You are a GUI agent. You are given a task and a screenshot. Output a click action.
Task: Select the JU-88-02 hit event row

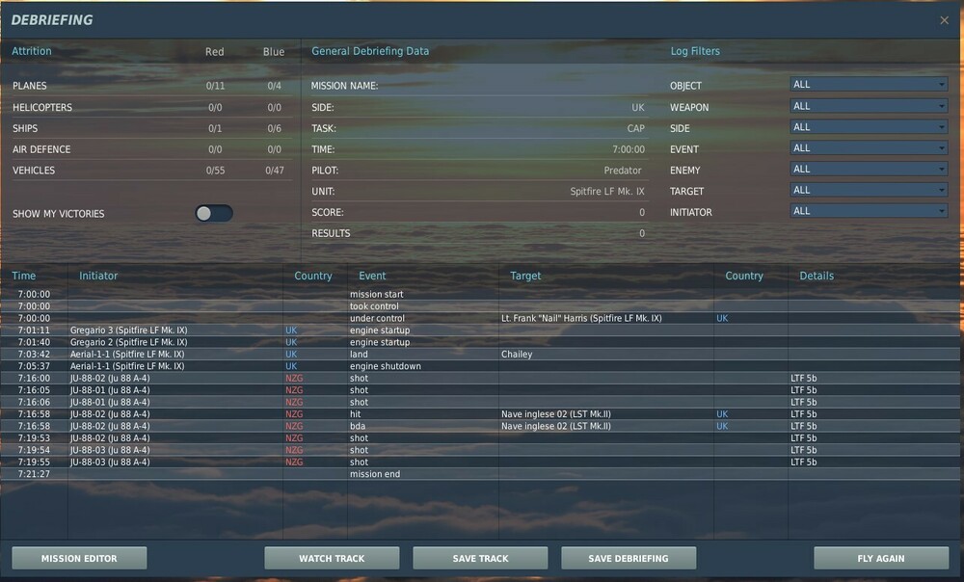pos(479,413)
